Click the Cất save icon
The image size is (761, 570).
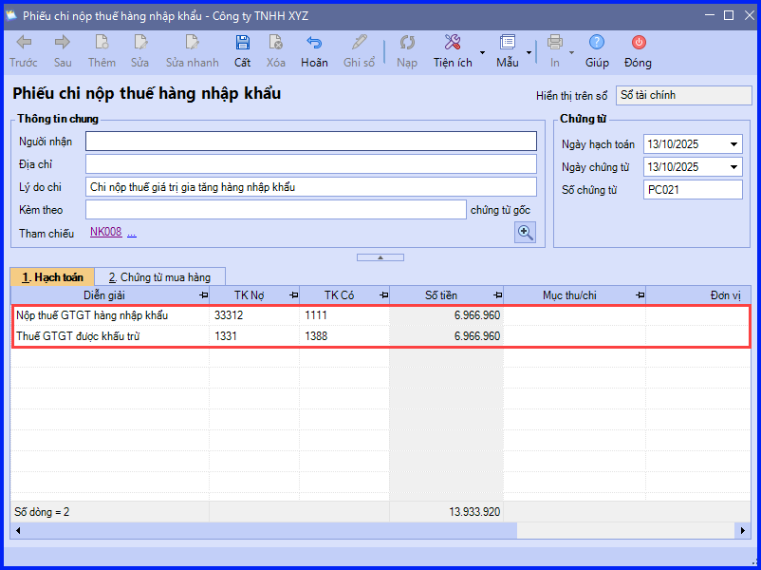coord(242,43)
